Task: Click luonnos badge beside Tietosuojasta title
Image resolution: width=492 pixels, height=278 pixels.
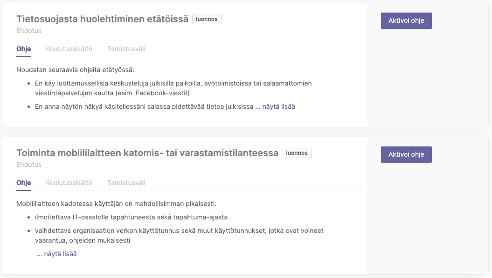Action: tap(207, 19)
